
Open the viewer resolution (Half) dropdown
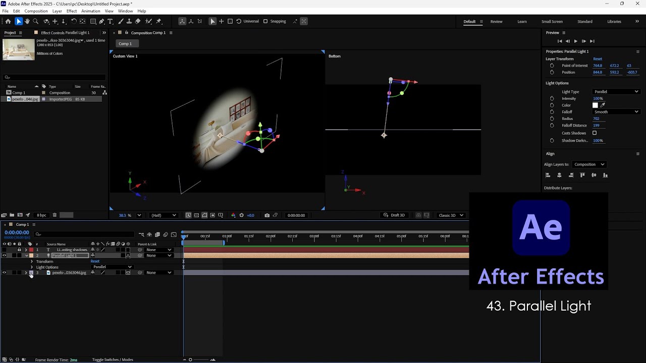pos(164,215)
